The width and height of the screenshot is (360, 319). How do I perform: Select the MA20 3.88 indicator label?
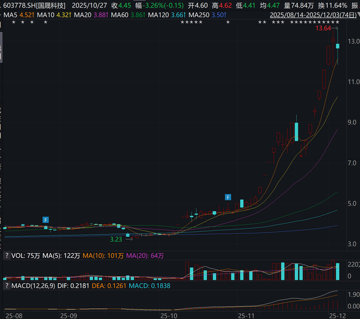pos(91,15)
